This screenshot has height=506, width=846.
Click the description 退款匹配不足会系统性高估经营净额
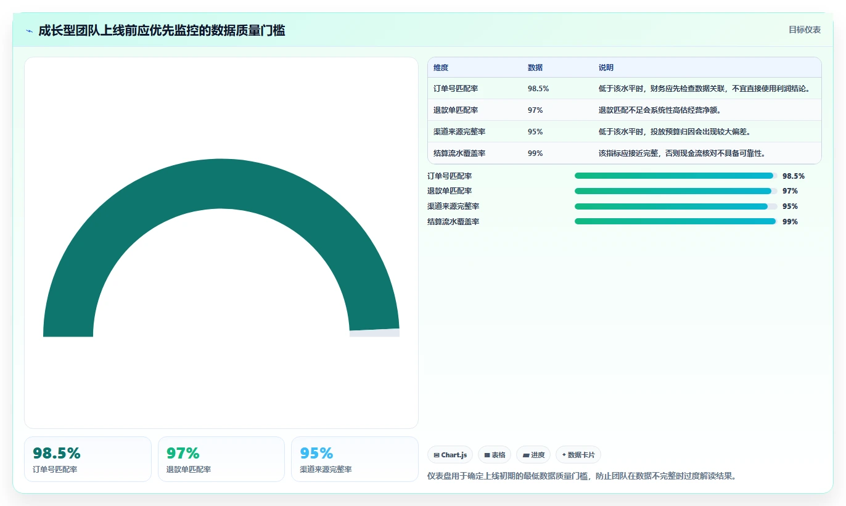pos(660,110)
